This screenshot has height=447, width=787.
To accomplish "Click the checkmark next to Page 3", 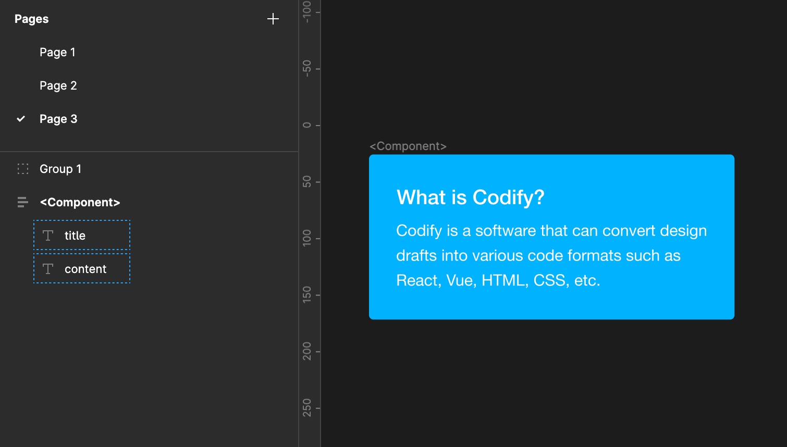I will tap(21, 119).
